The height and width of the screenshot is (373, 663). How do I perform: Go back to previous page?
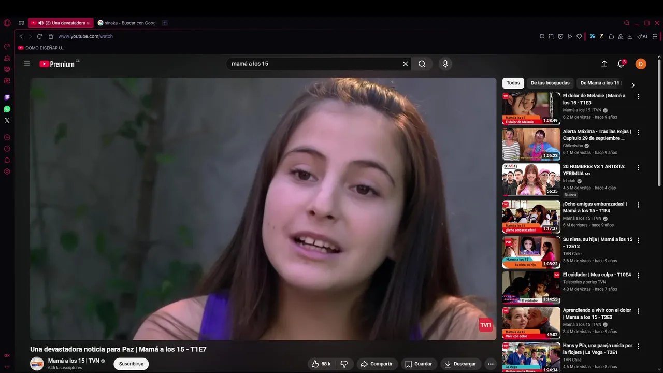pos(21,36)
